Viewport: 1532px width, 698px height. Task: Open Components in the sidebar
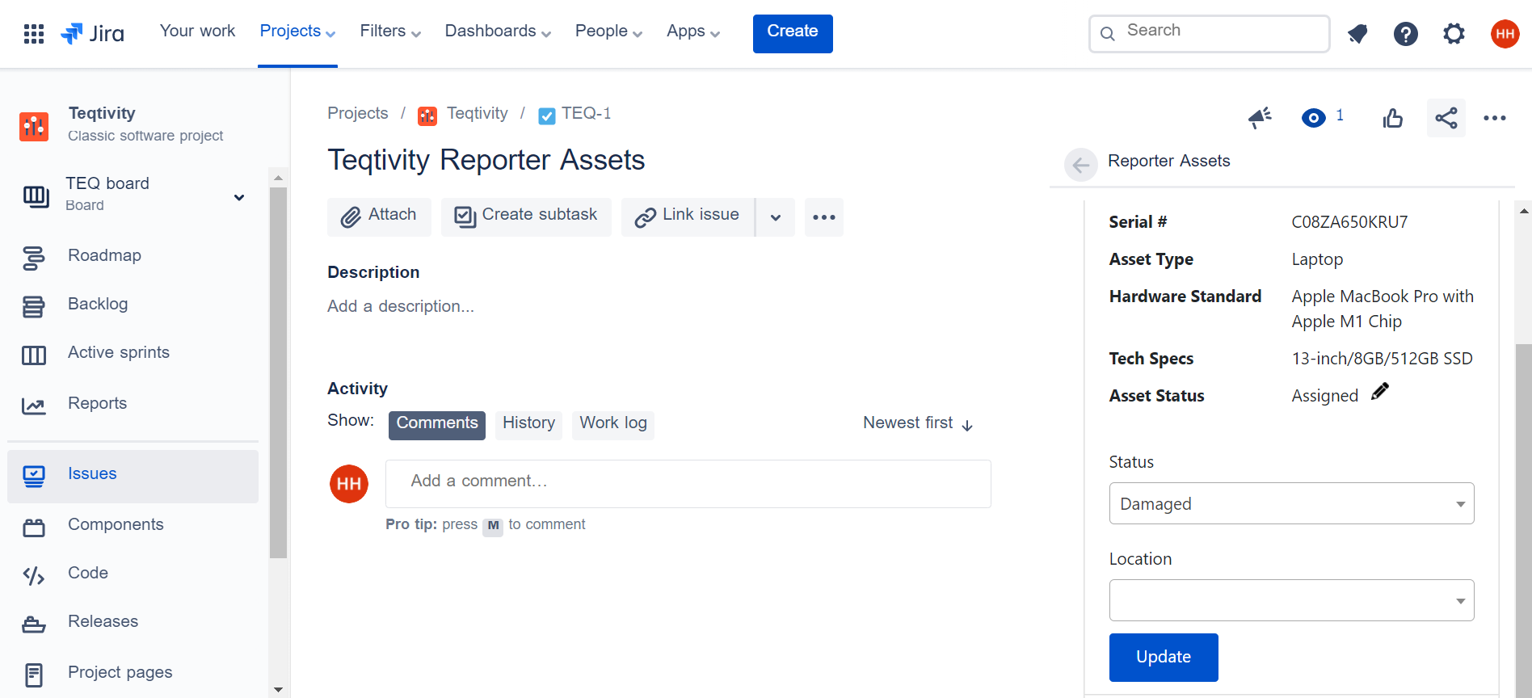(133, 526)
